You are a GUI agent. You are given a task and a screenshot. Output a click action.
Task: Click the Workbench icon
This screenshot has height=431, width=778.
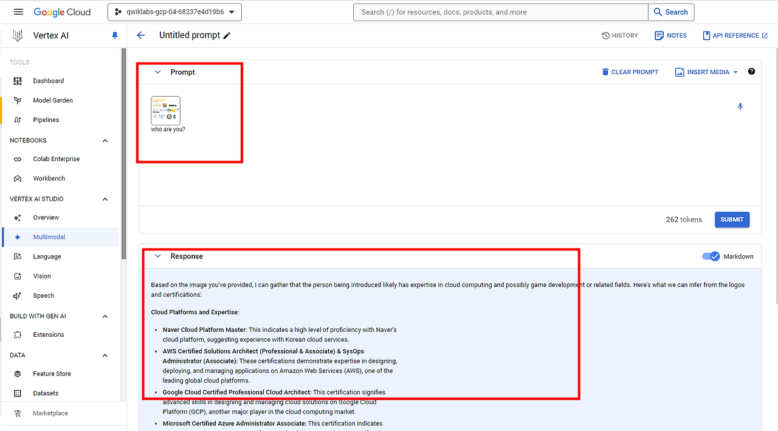[18, 179]
